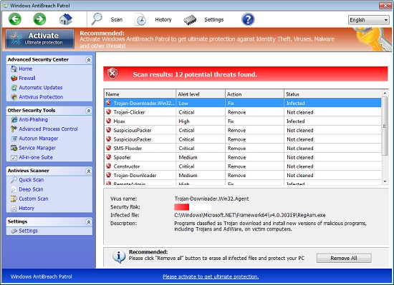Open the English language dropdown
394x285 pixels.
pos(368,20)
